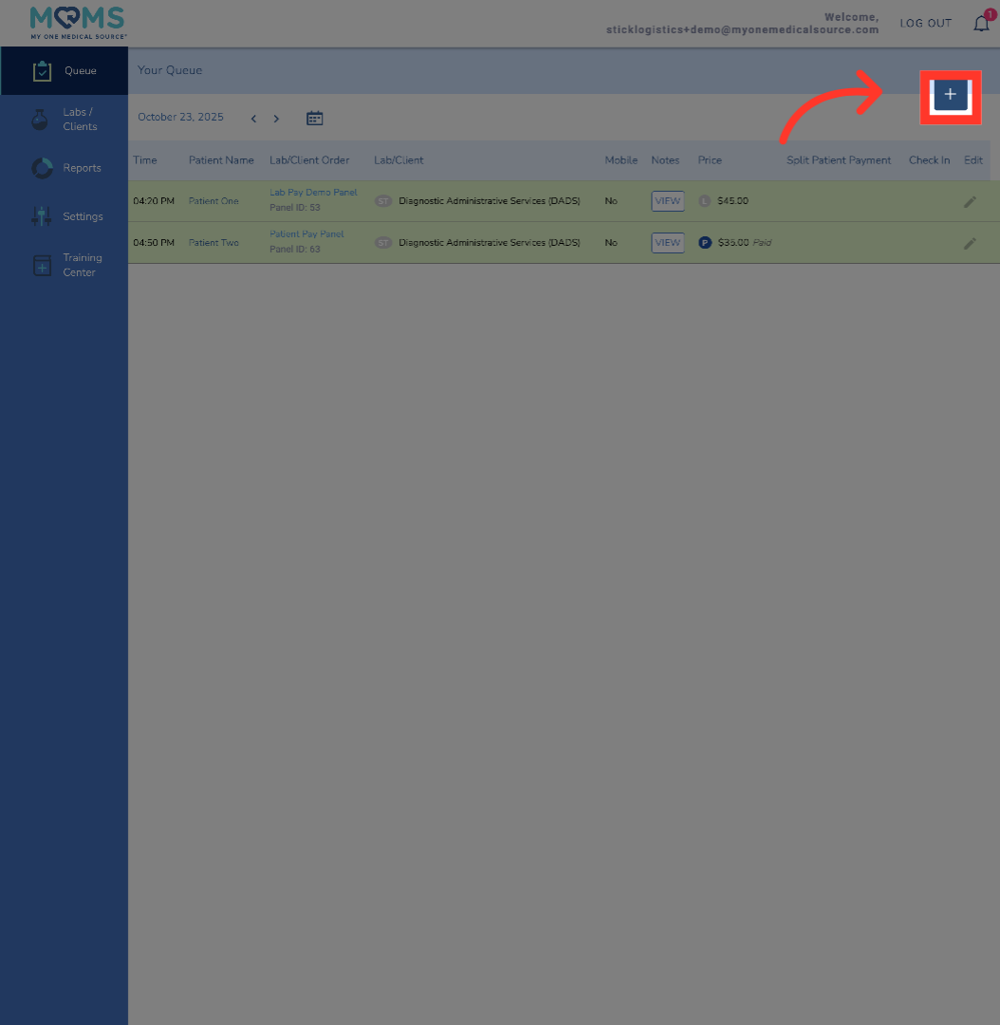The width and height of the screenshot is (1000, 1025).
Task: Open the Labs / Clients menu item
Action: (x=65, y=119)
